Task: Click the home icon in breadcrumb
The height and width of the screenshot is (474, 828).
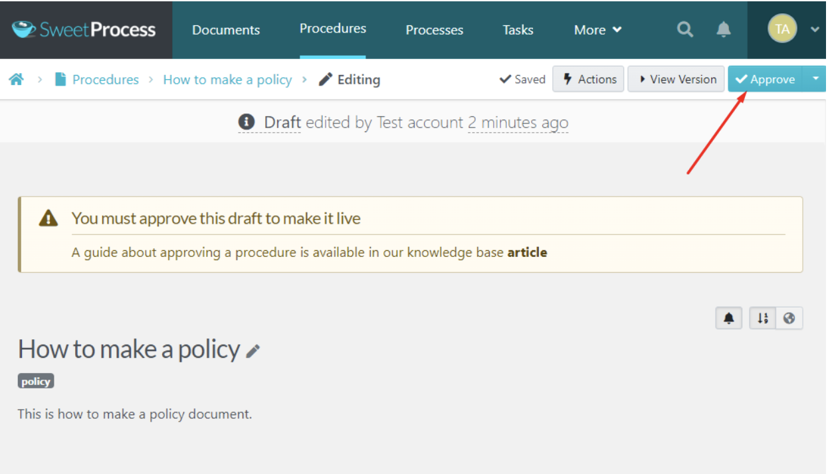Action: [x=17, y=80]
